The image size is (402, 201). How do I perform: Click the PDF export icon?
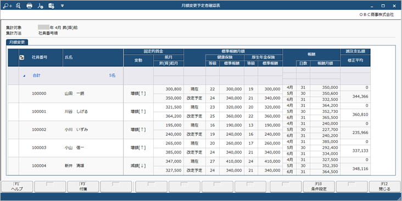40,5
